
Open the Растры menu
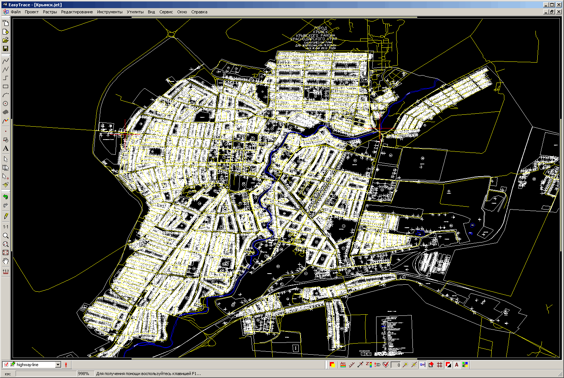(x=50, y=12)
